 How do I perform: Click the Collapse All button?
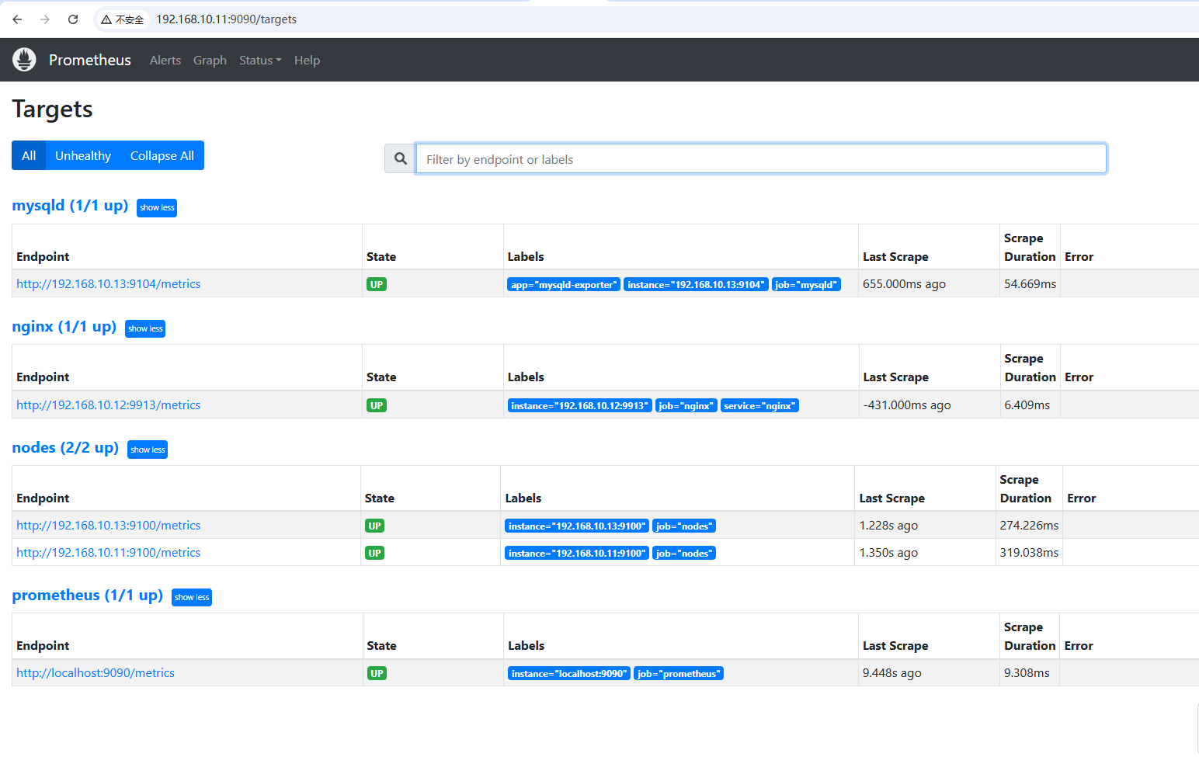click(x=162, y=155)
